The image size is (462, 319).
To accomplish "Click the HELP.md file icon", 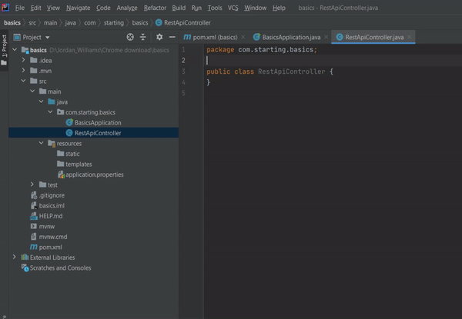I will pos(34,216).
